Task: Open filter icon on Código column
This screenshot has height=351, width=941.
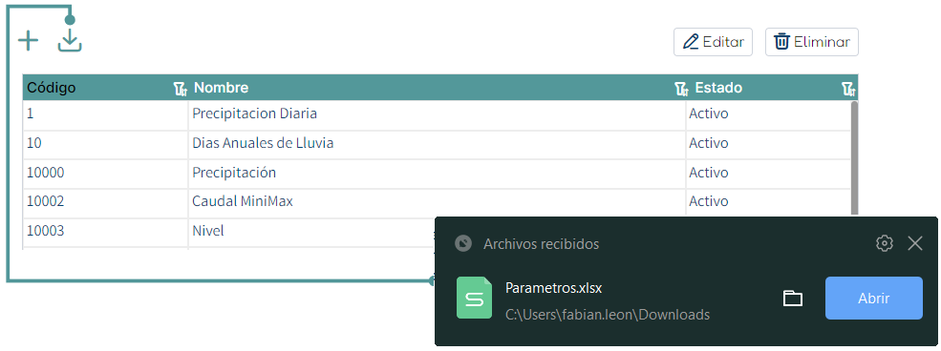Action: 180,89
